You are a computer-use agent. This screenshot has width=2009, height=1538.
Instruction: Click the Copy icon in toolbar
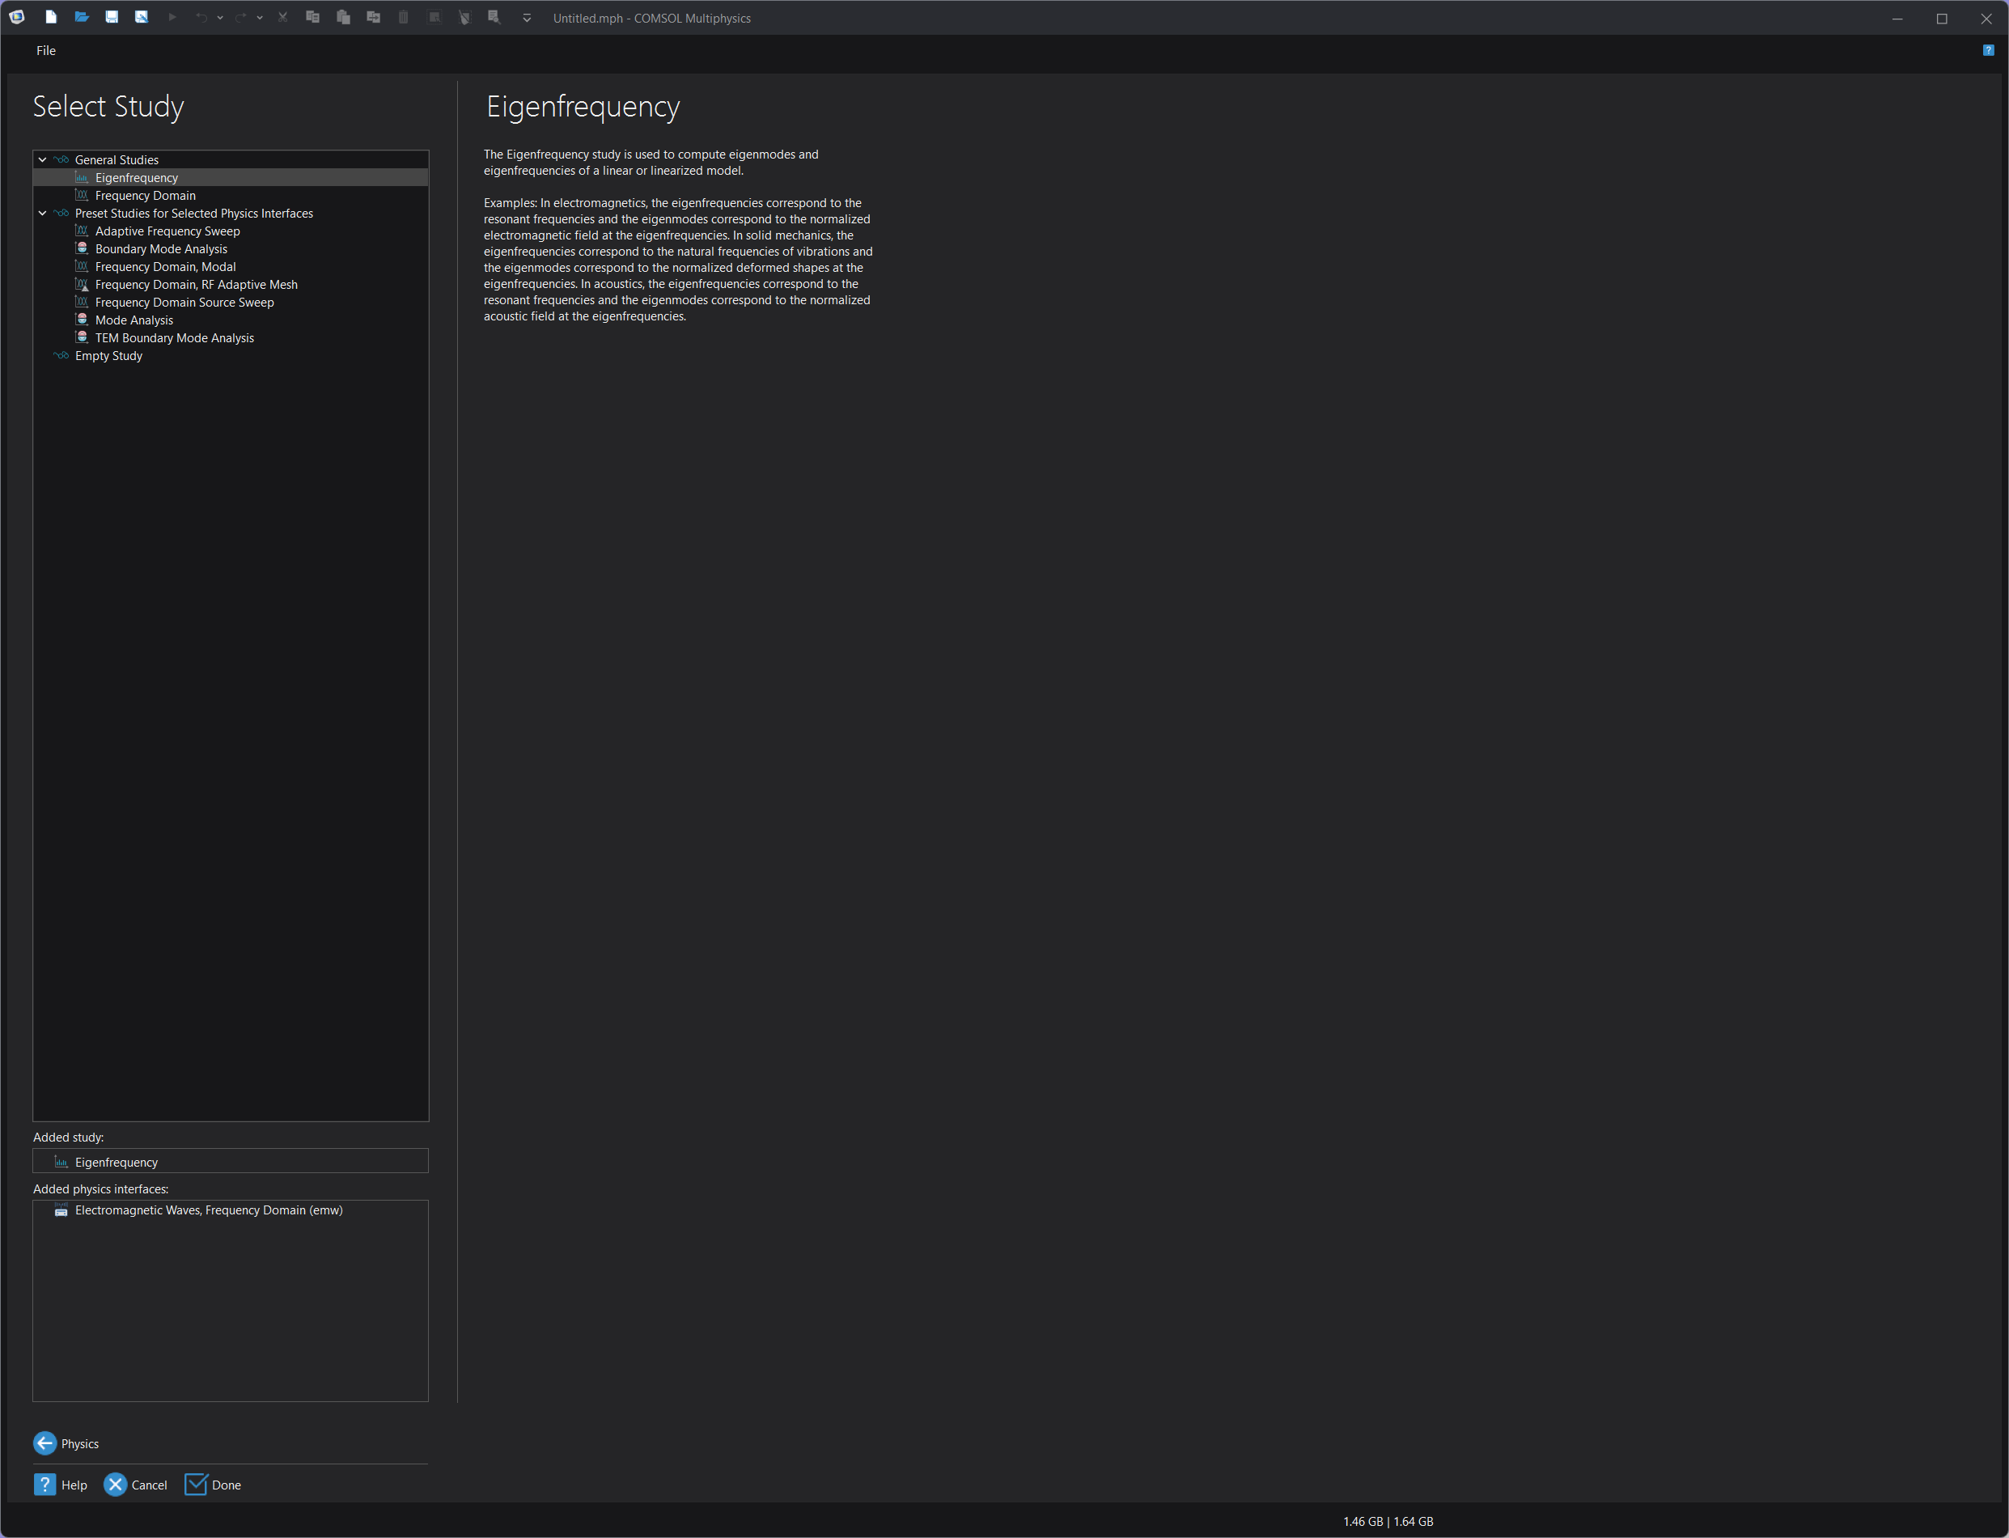coord(312,17)
